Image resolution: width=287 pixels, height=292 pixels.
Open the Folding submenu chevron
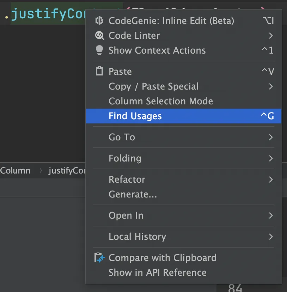pyautogui.click(x=271, y=158)
